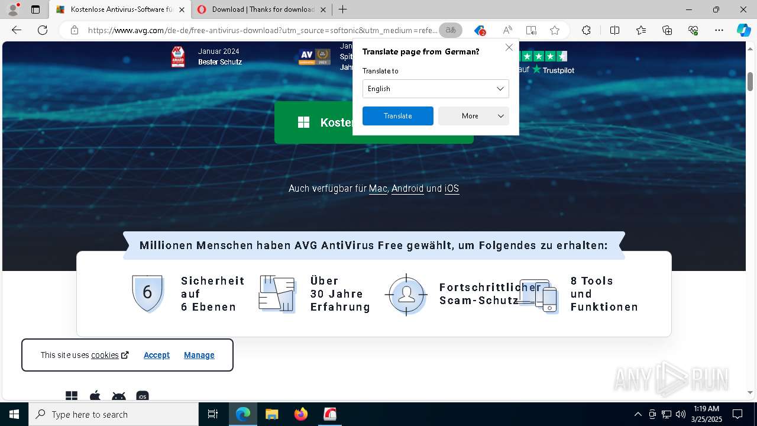757x426 pixels.
Task: Accept cookies in the banner
Action: tap(157, 355)
